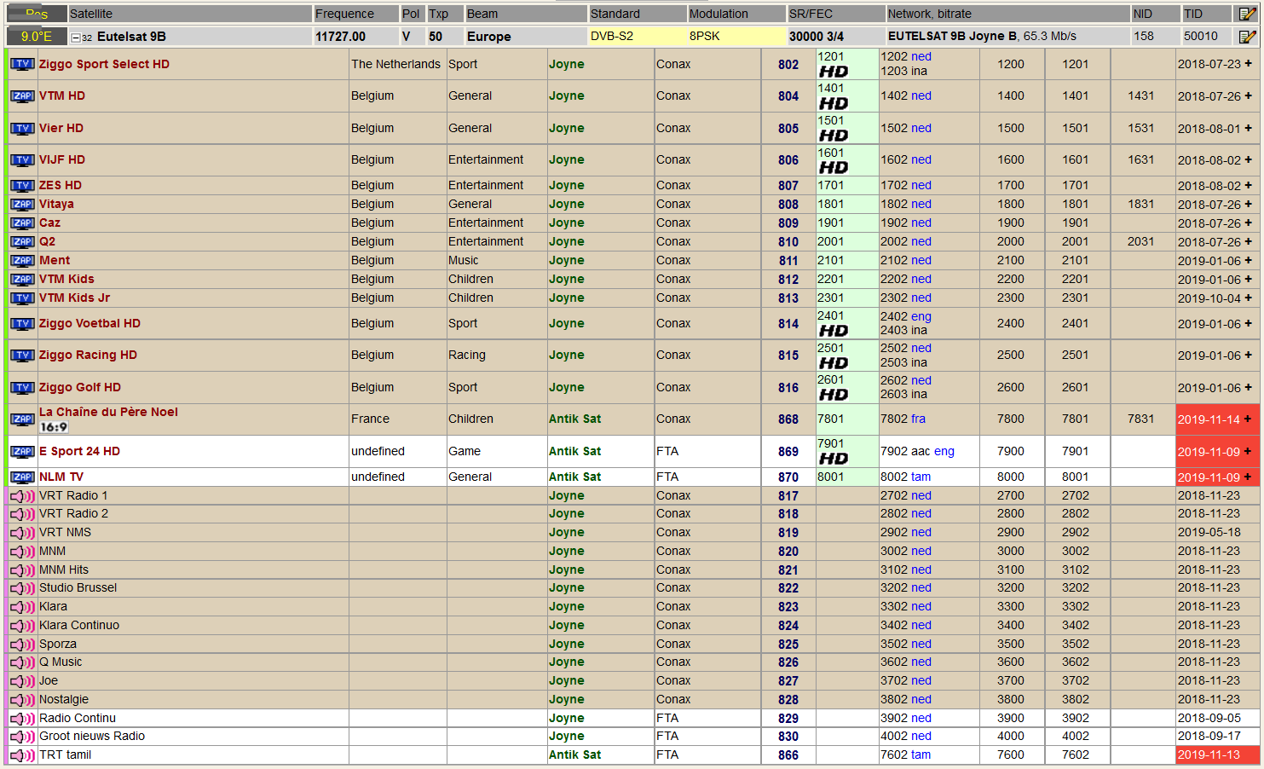Click the TV icon for ZES HD
The width and height of the screenshot is (1264, 769).
click(x=22, y=186)
